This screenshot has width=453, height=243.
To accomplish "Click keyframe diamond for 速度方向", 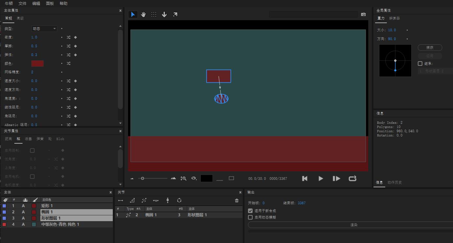I will click(x=75, y=90).
